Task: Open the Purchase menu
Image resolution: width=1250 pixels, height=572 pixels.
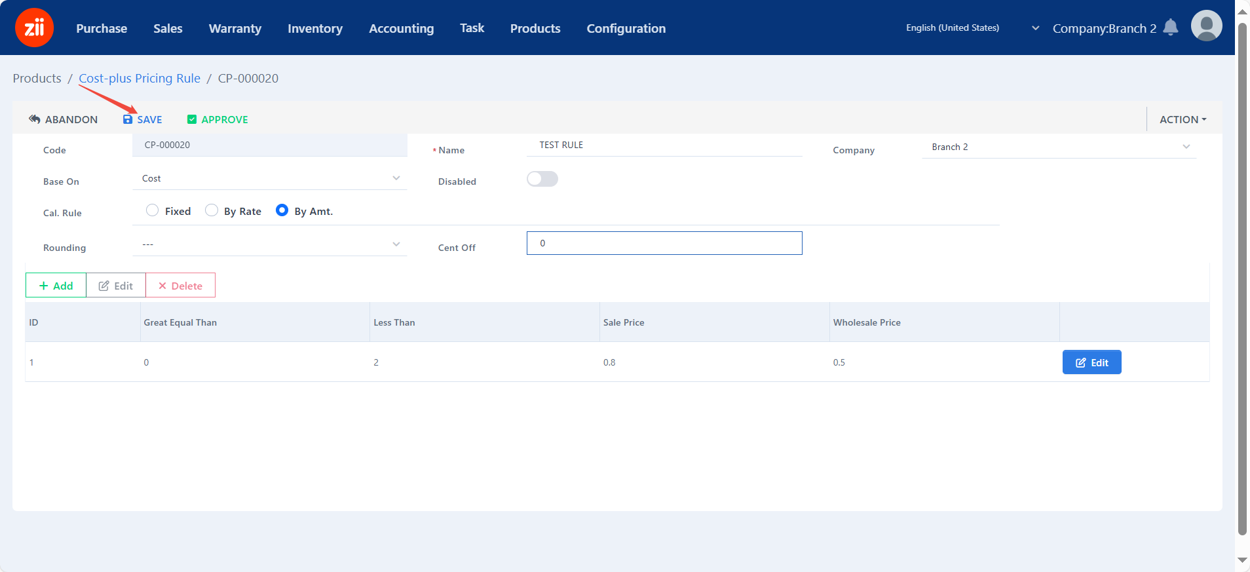Action: (102, 28)
